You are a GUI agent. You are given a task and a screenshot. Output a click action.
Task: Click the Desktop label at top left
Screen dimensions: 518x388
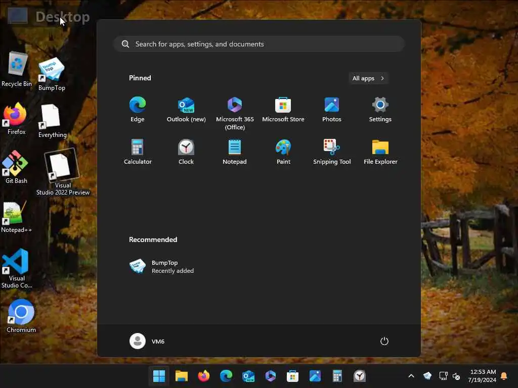click(62, 17)
